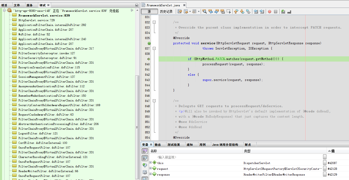Navigate back in the editor toolbar
The image size is (349, 180).
[x=186, y=12]
